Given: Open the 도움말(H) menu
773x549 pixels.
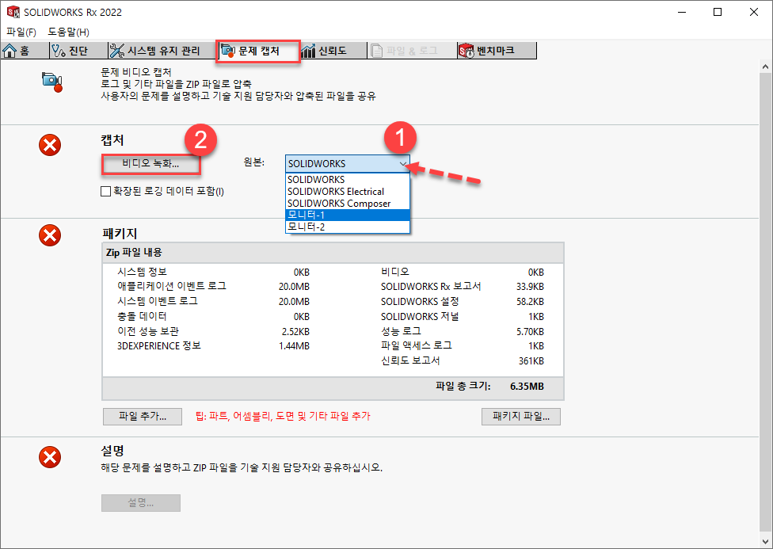Looking at the screenshot, I should [69, 32].
